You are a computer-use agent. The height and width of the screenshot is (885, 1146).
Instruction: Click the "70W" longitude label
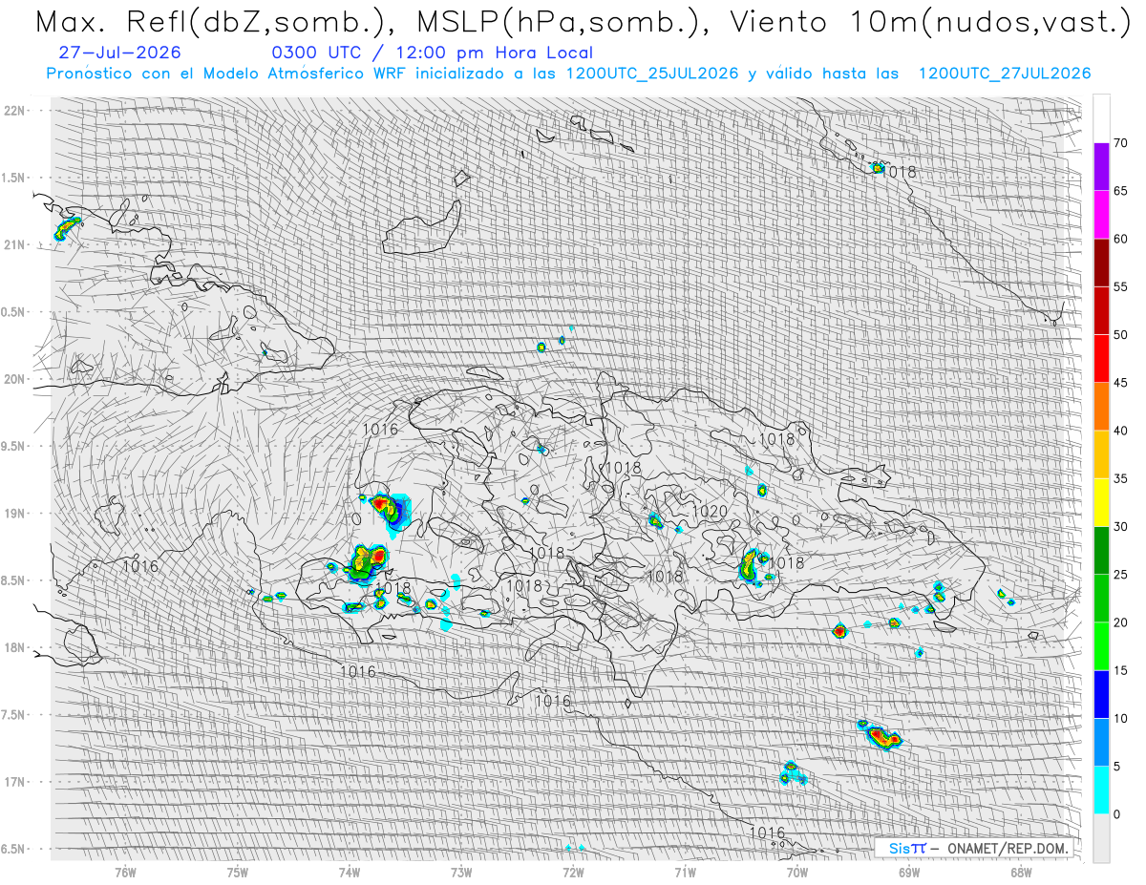click(x=796, y=872)
